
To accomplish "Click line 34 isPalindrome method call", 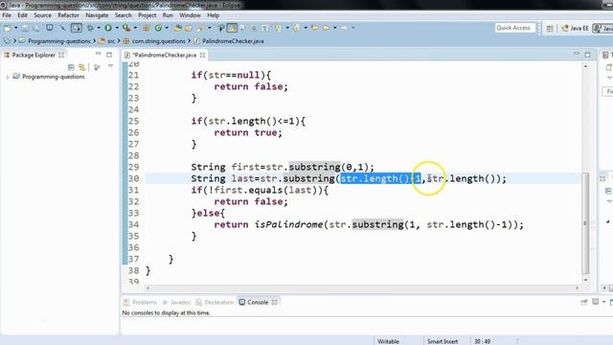I will [288, 224].
